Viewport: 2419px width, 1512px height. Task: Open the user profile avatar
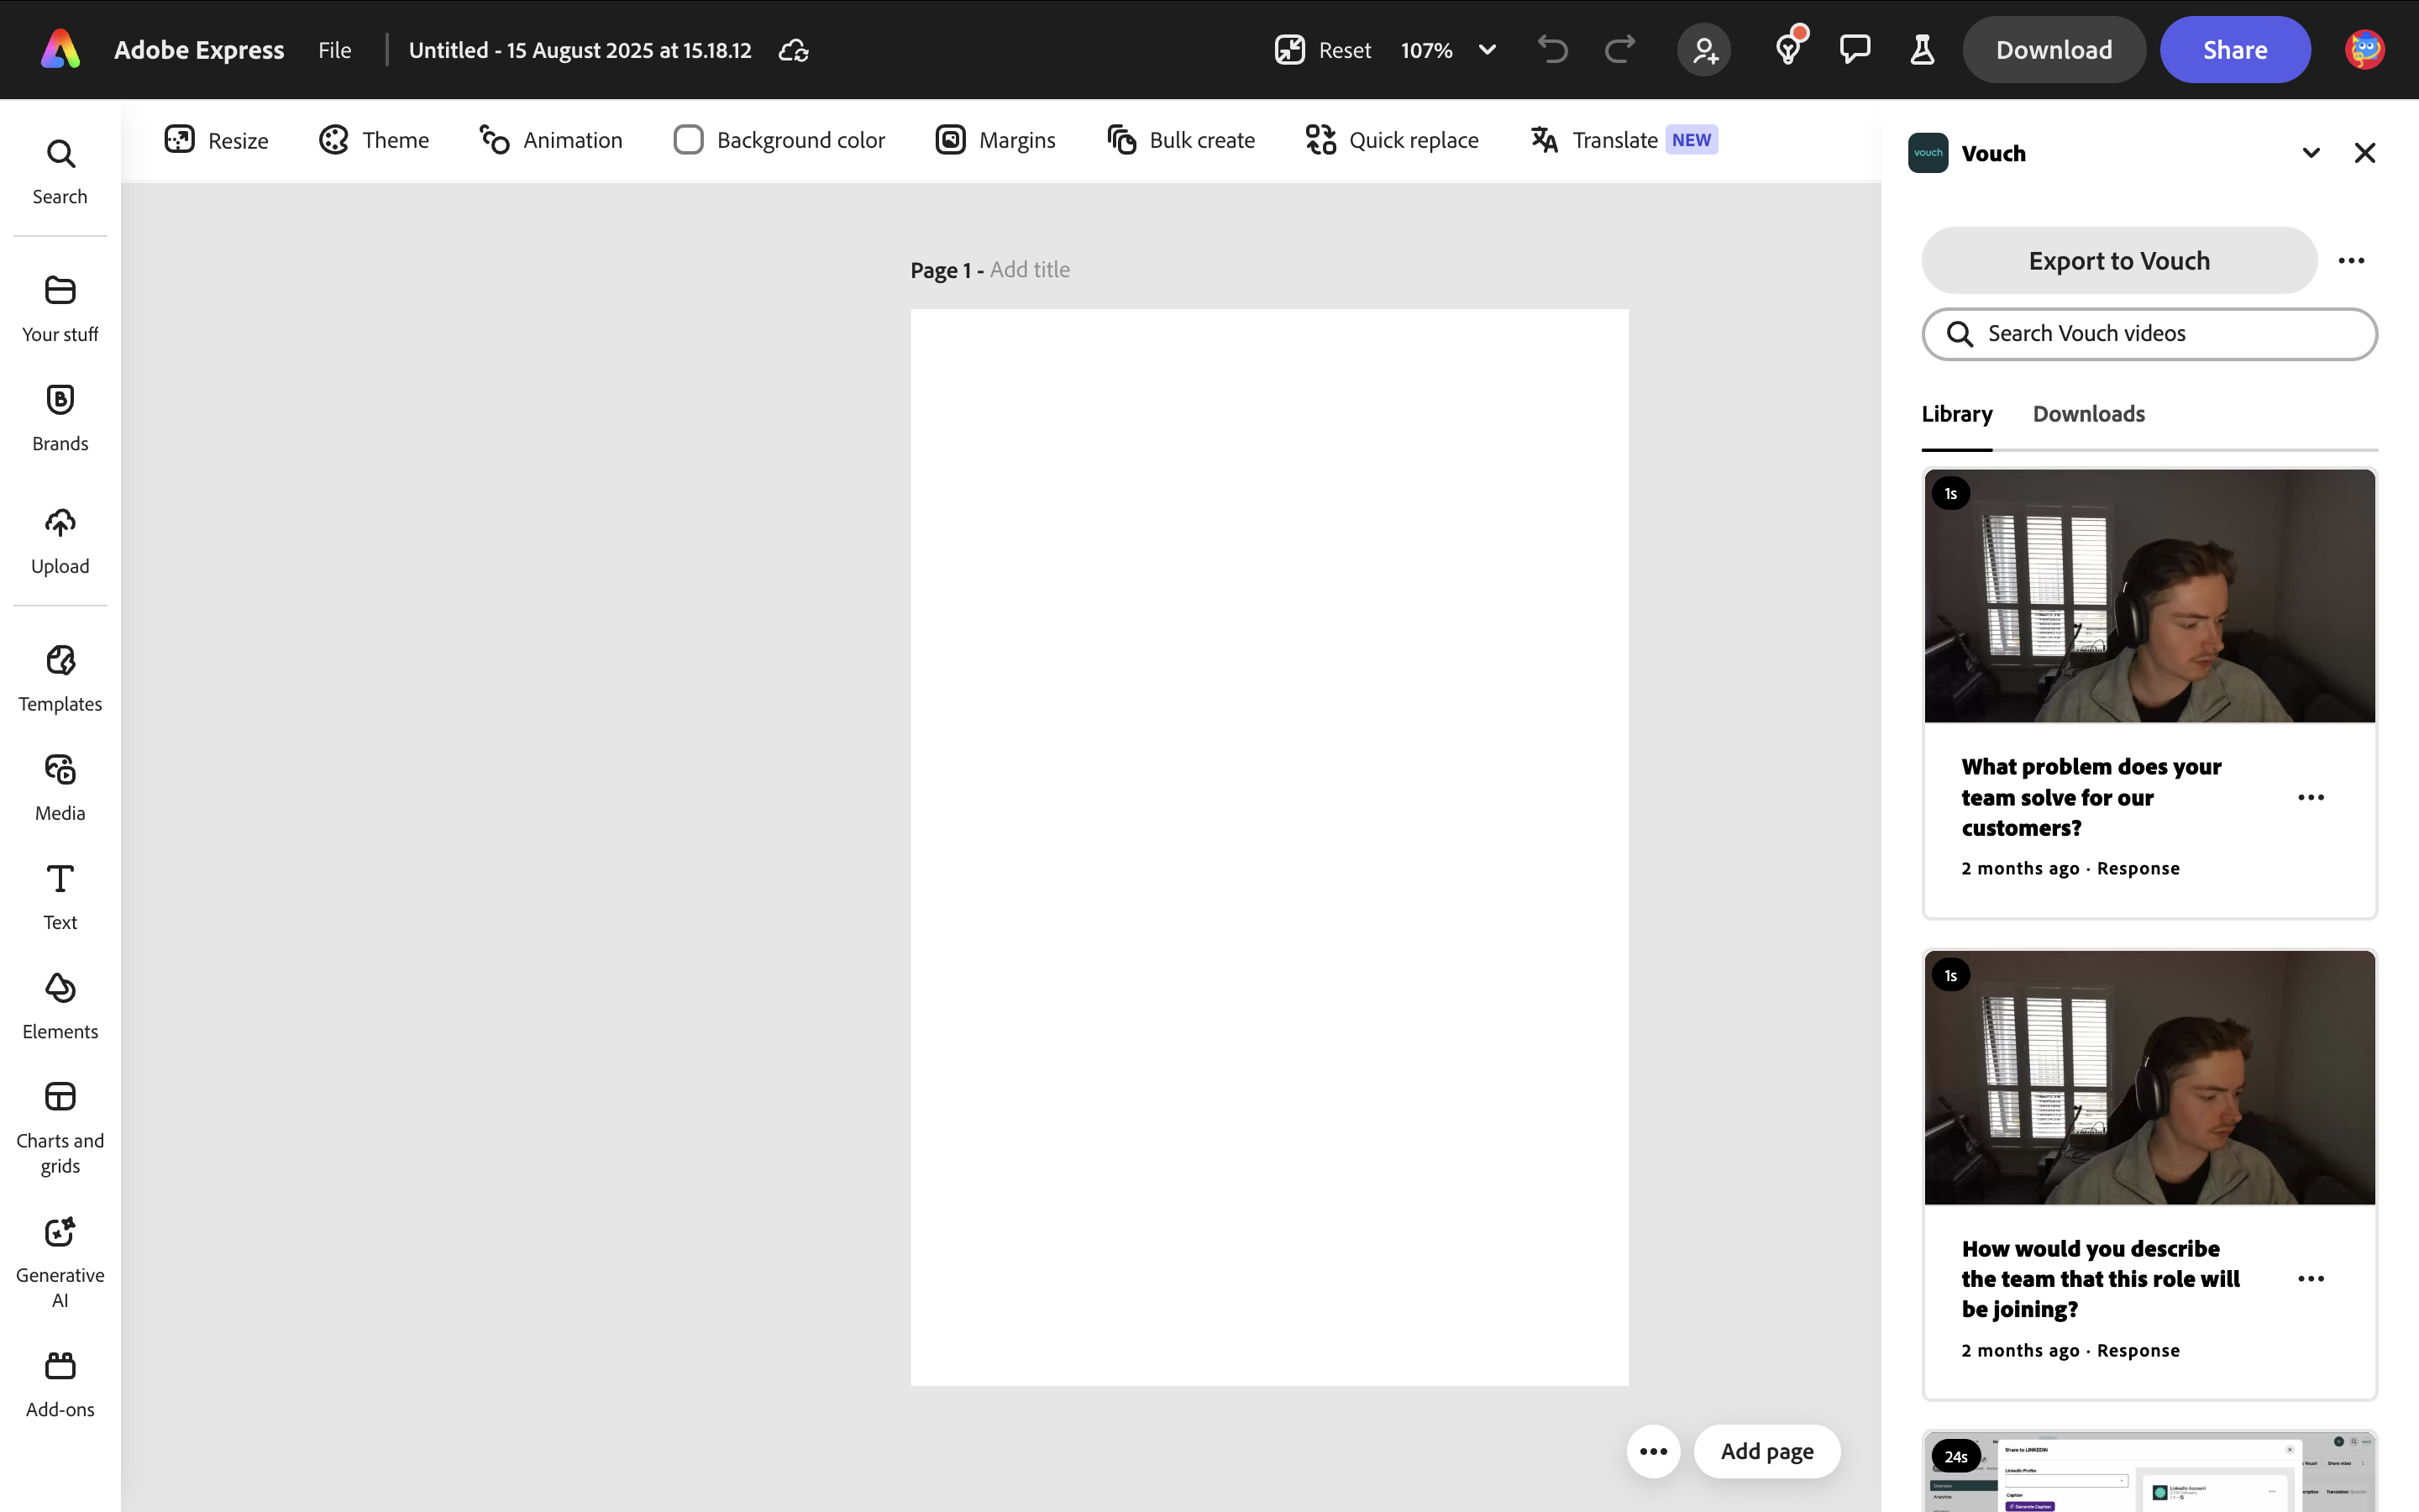(x=2364, y=49)
